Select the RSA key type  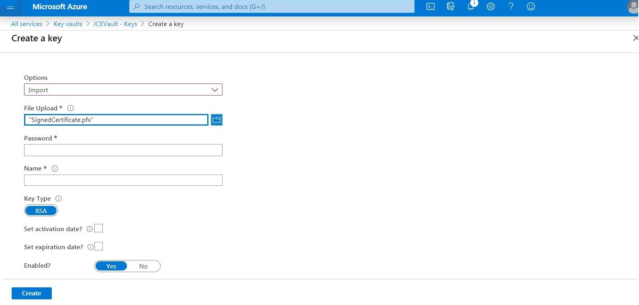click(41, 211)
